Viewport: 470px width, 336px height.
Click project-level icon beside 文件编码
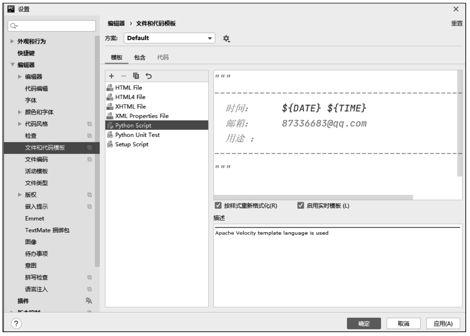point(89,159)
